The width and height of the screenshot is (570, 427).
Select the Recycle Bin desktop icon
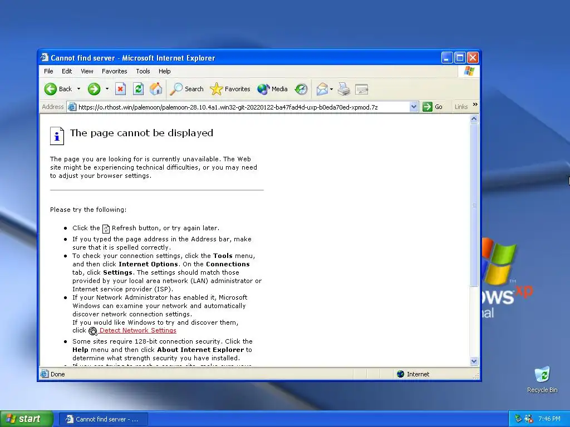[x=542, y=380]
